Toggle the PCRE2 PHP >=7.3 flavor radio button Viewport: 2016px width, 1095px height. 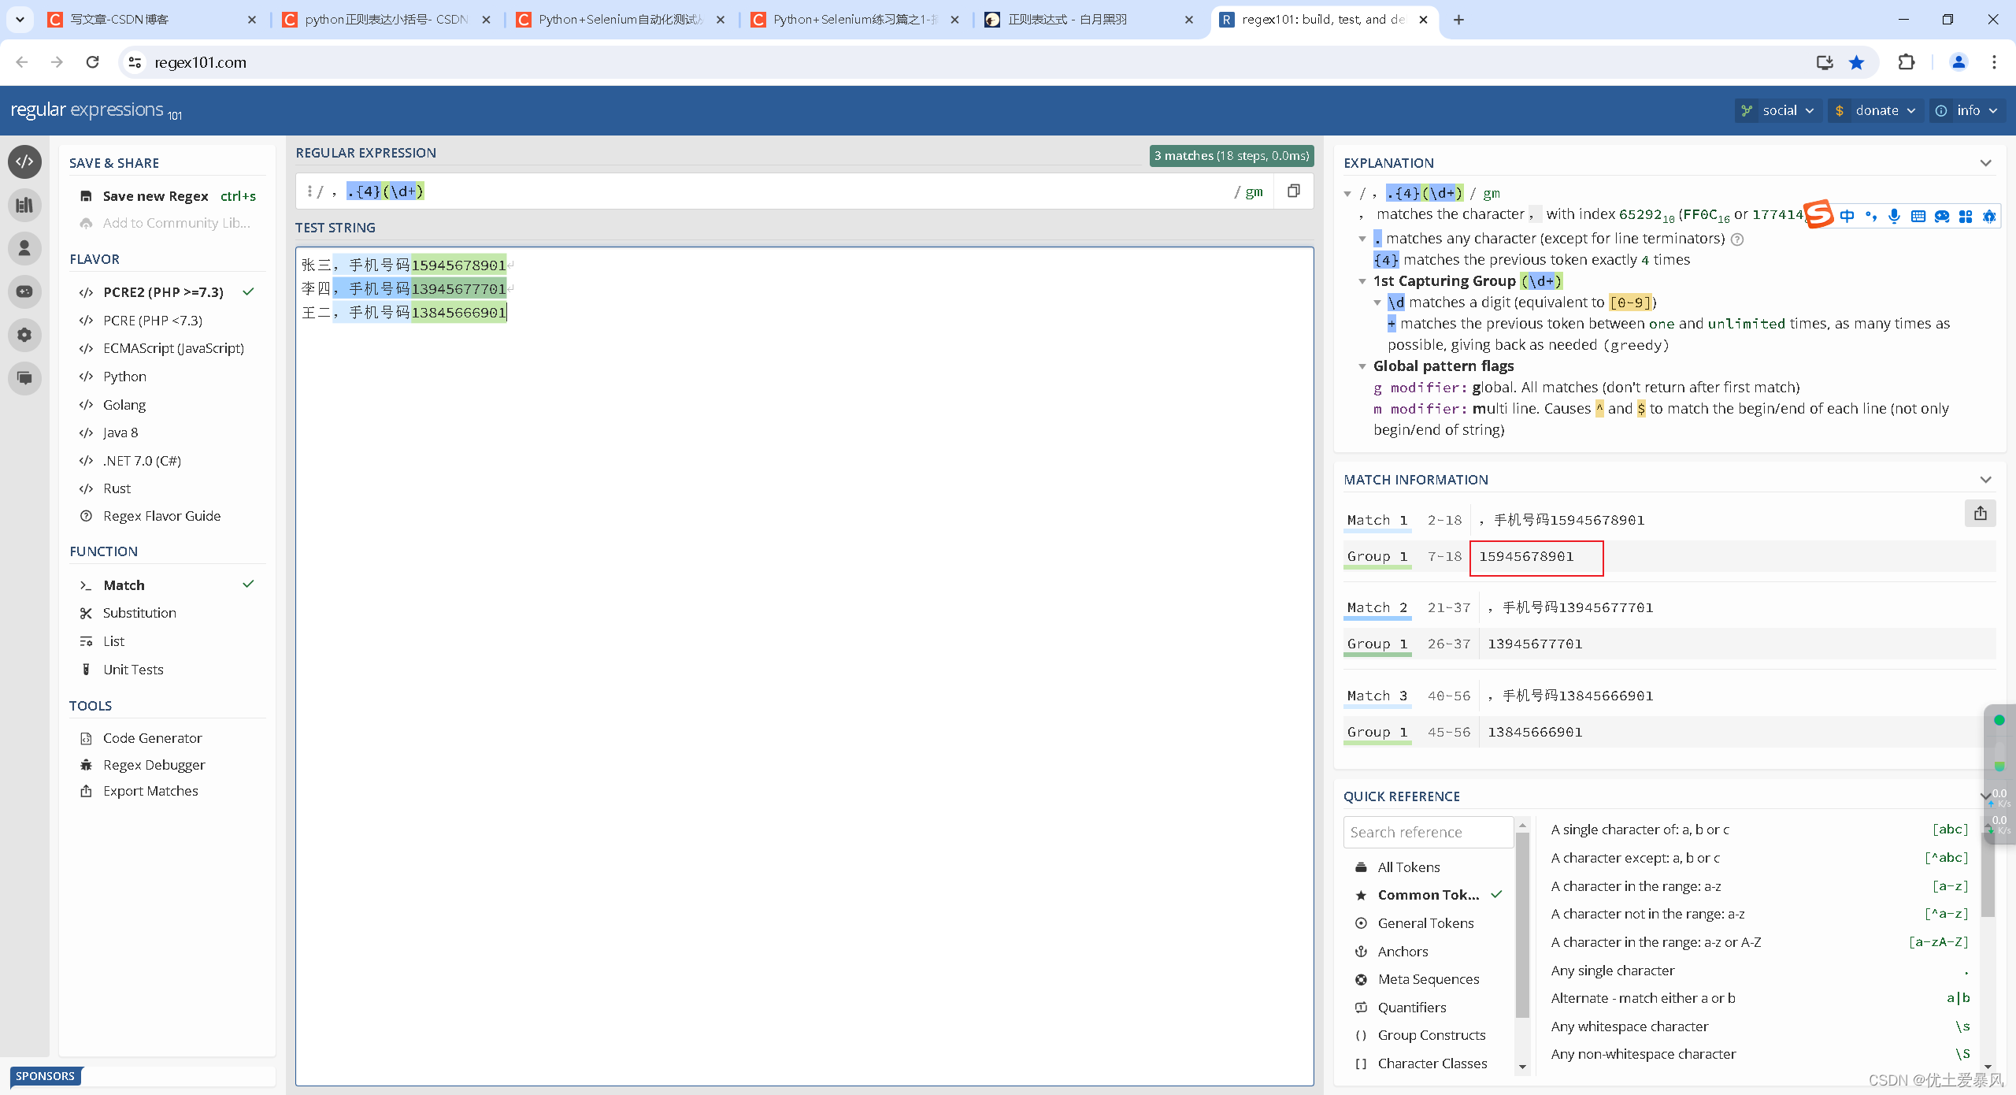[x=163, y=292]
